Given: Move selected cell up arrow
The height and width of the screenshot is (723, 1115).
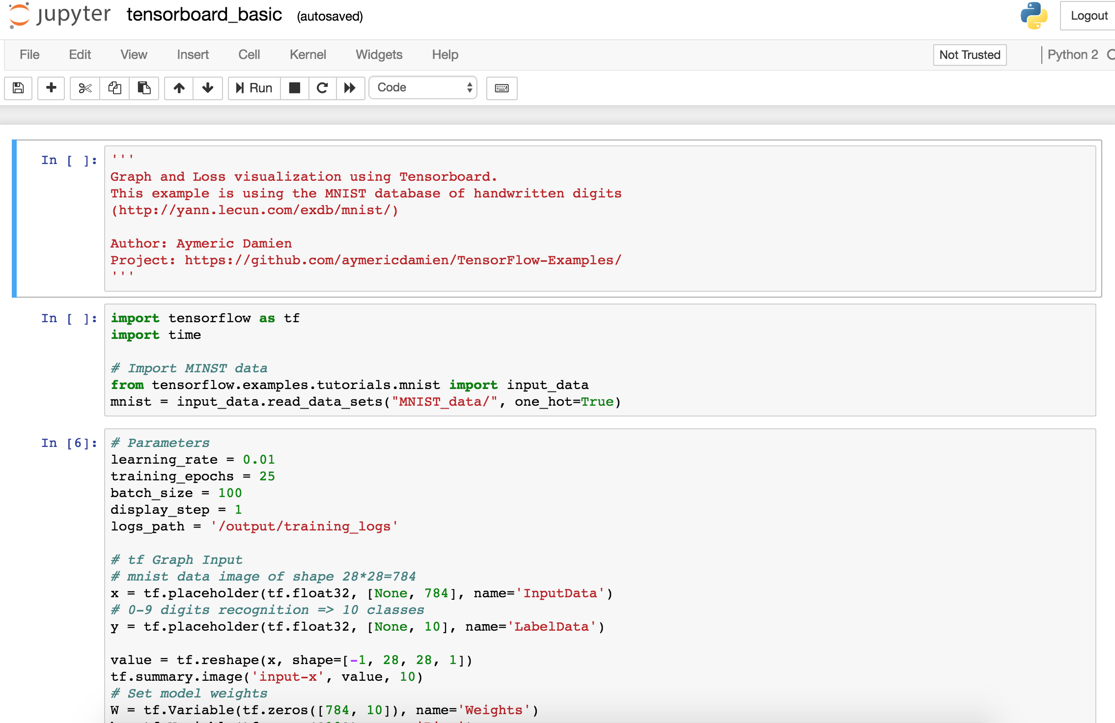Looking at the screenshot, I should (179, 88).
